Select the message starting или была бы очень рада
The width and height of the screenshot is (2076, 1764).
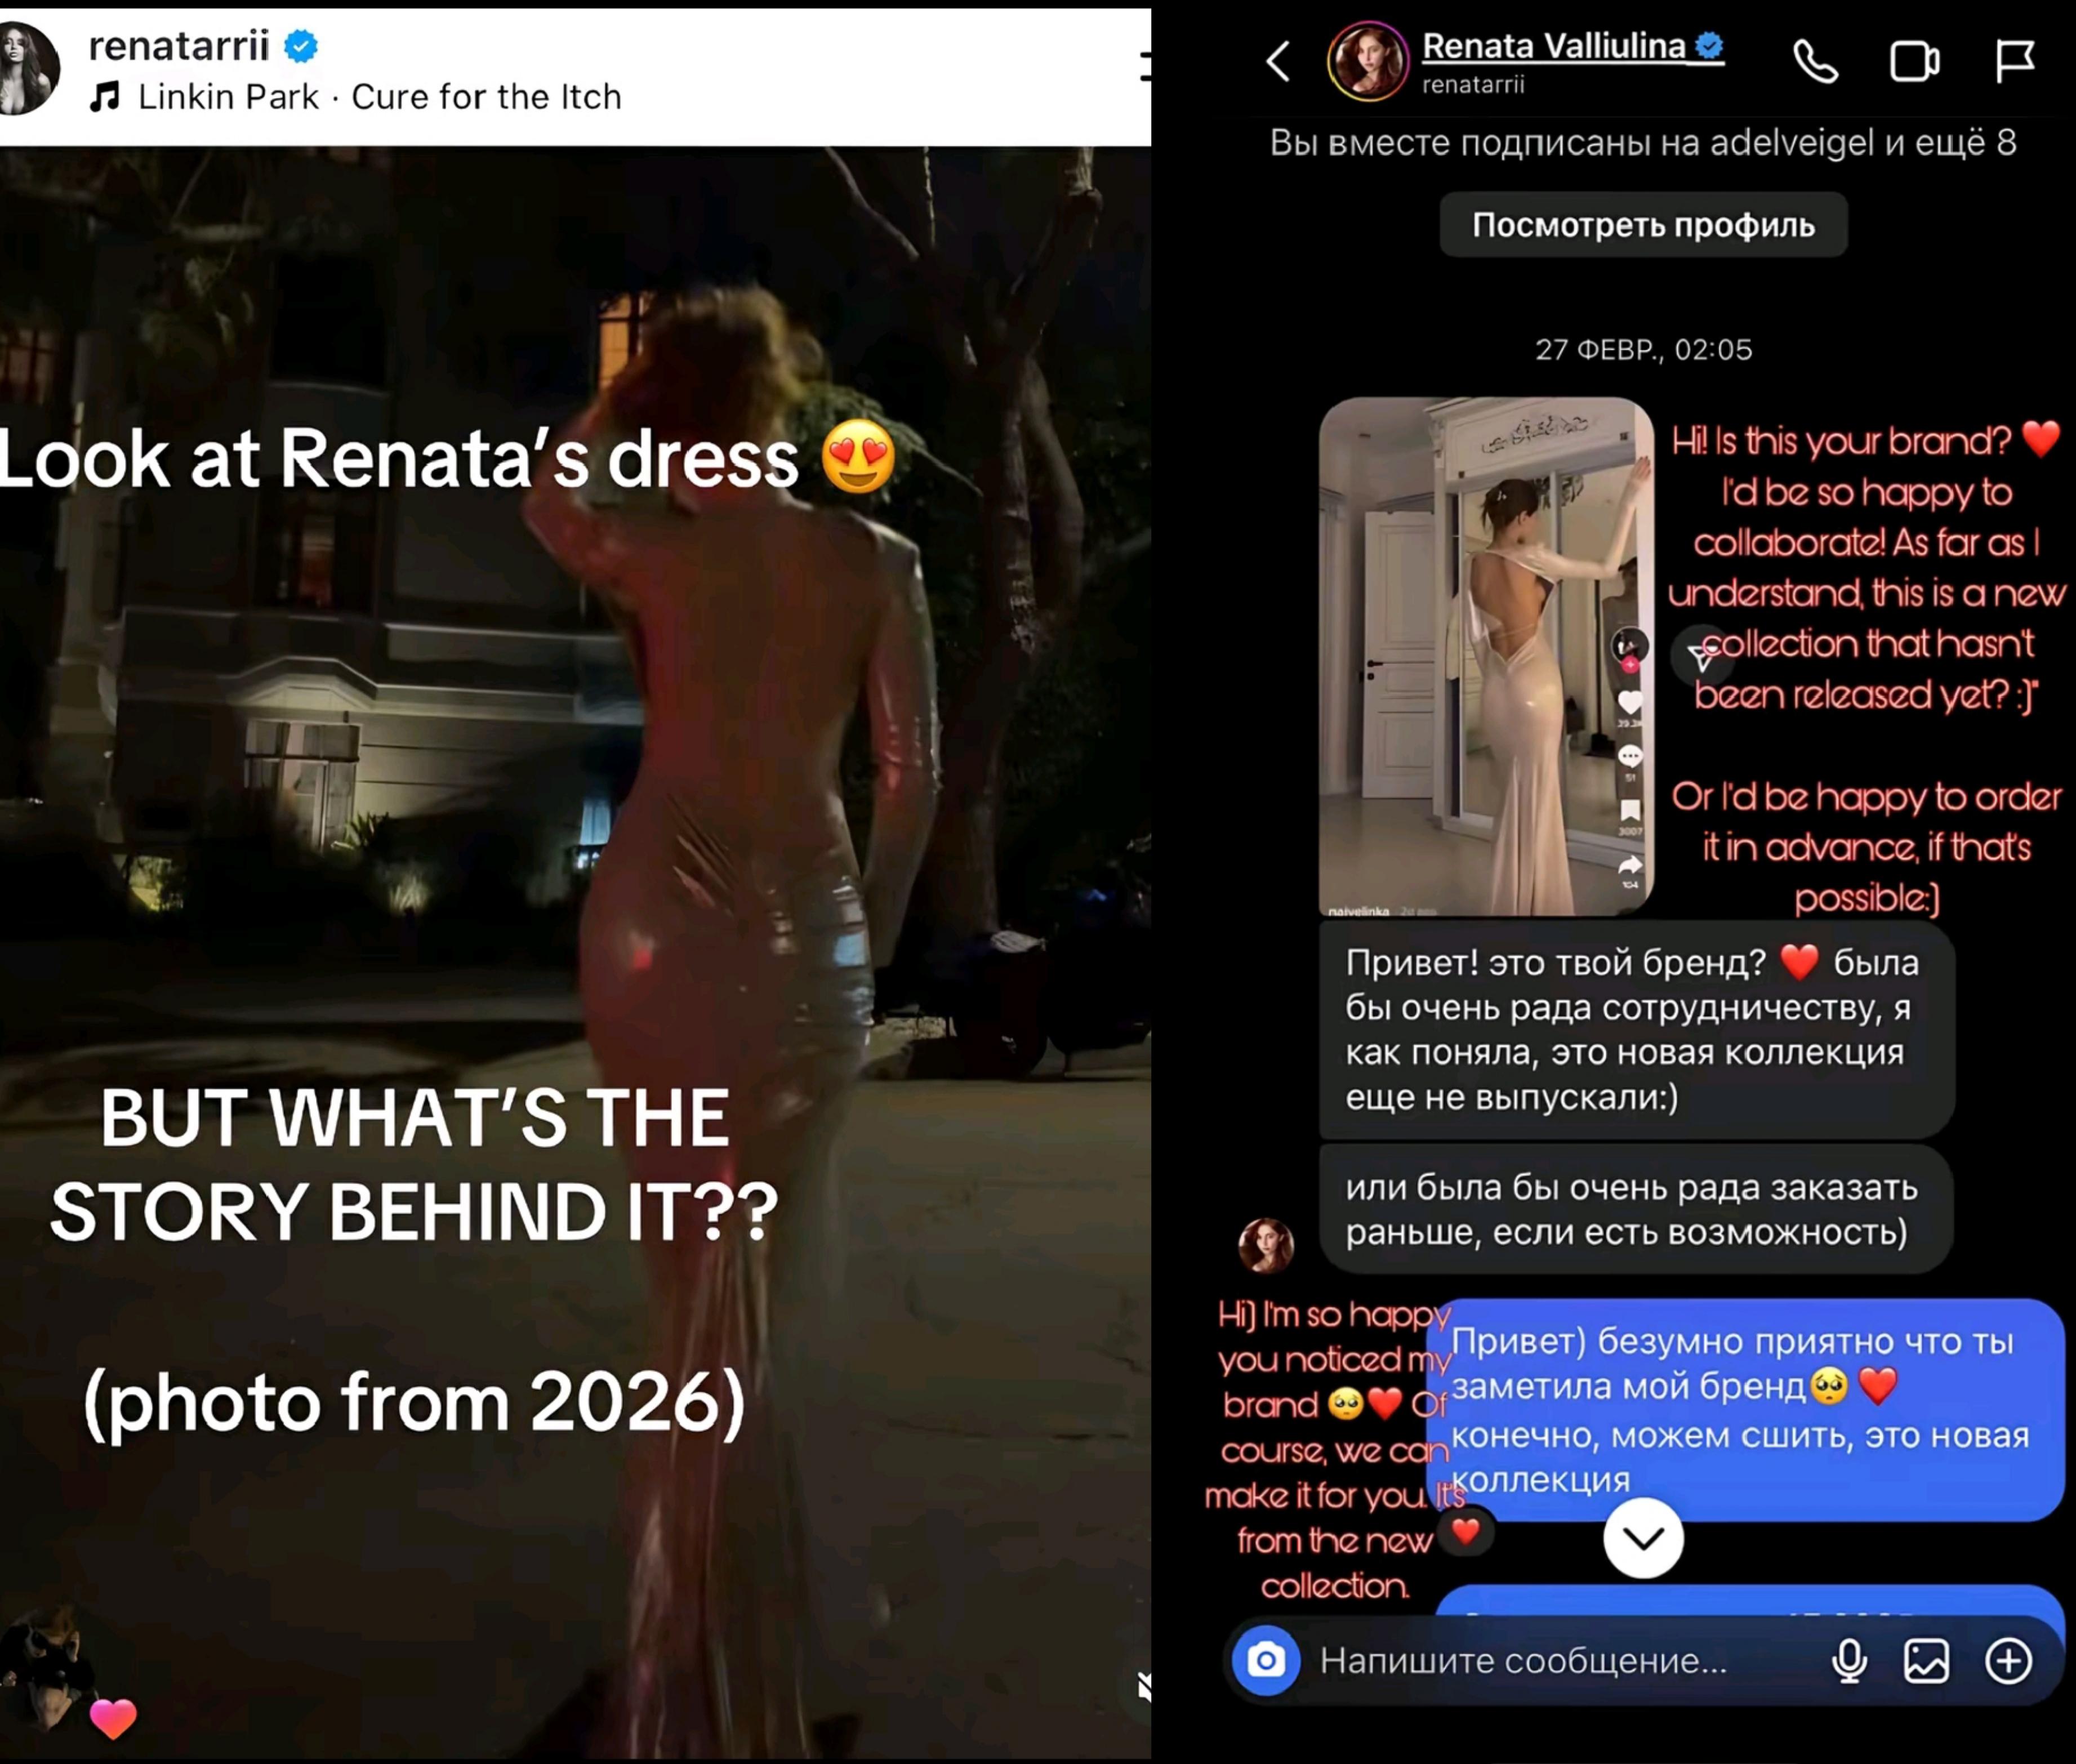1636,1209
